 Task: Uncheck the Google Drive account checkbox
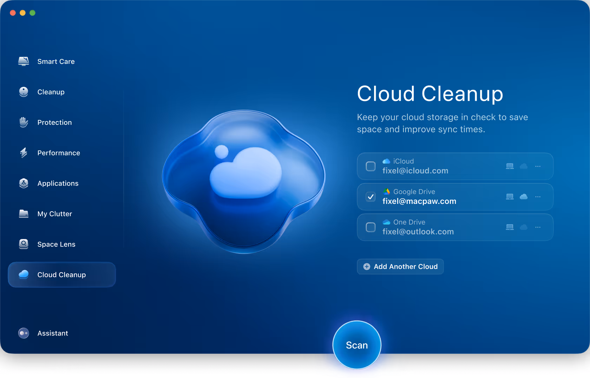[x=371, y=197]
